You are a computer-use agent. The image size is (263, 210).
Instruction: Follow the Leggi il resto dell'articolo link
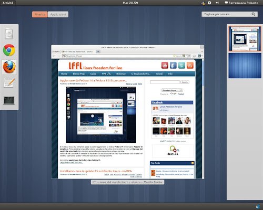click(71, 163)
